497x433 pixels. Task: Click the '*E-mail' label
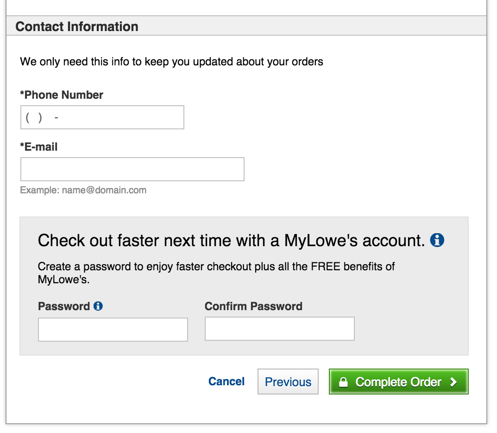pyautogui.click(x=38, y=147)
